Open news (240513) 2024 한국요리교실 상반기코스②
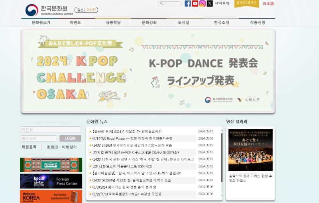The width and height of the screenshot is (319, 203). pyautogui.click(x=132, y=145)
